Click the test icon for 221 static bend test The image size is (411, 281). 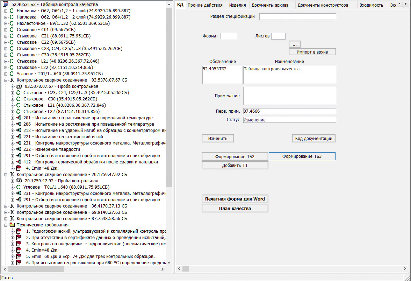pos(19,137)
